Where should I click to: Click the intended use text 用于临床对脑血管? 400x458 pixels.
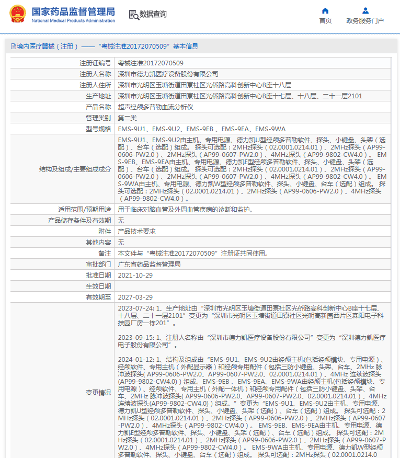[x=185, y=210]
